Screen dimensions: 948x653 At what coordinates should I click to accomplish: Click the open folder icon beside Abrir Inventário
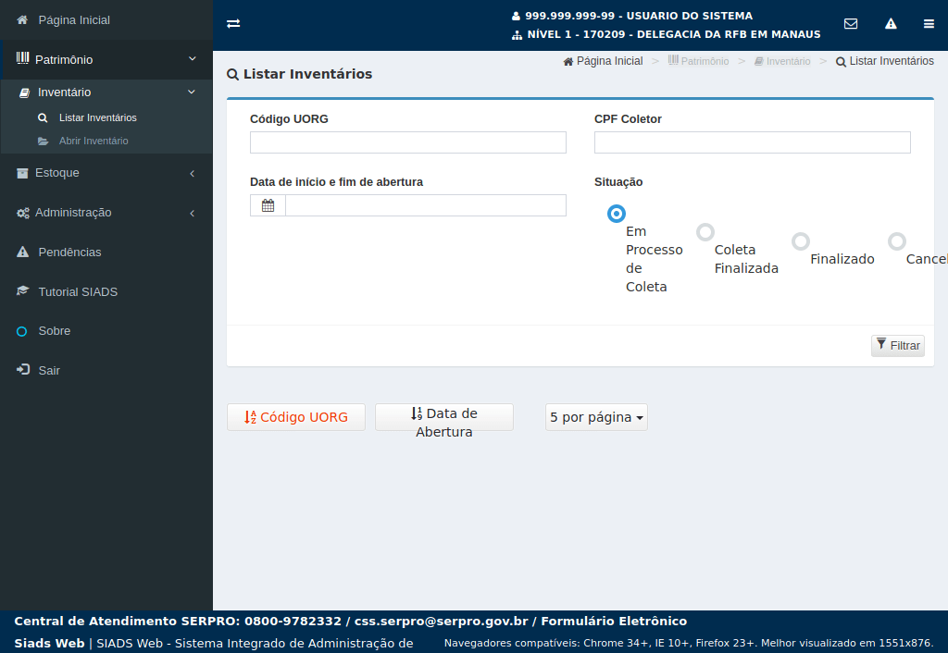coord(43,141)
